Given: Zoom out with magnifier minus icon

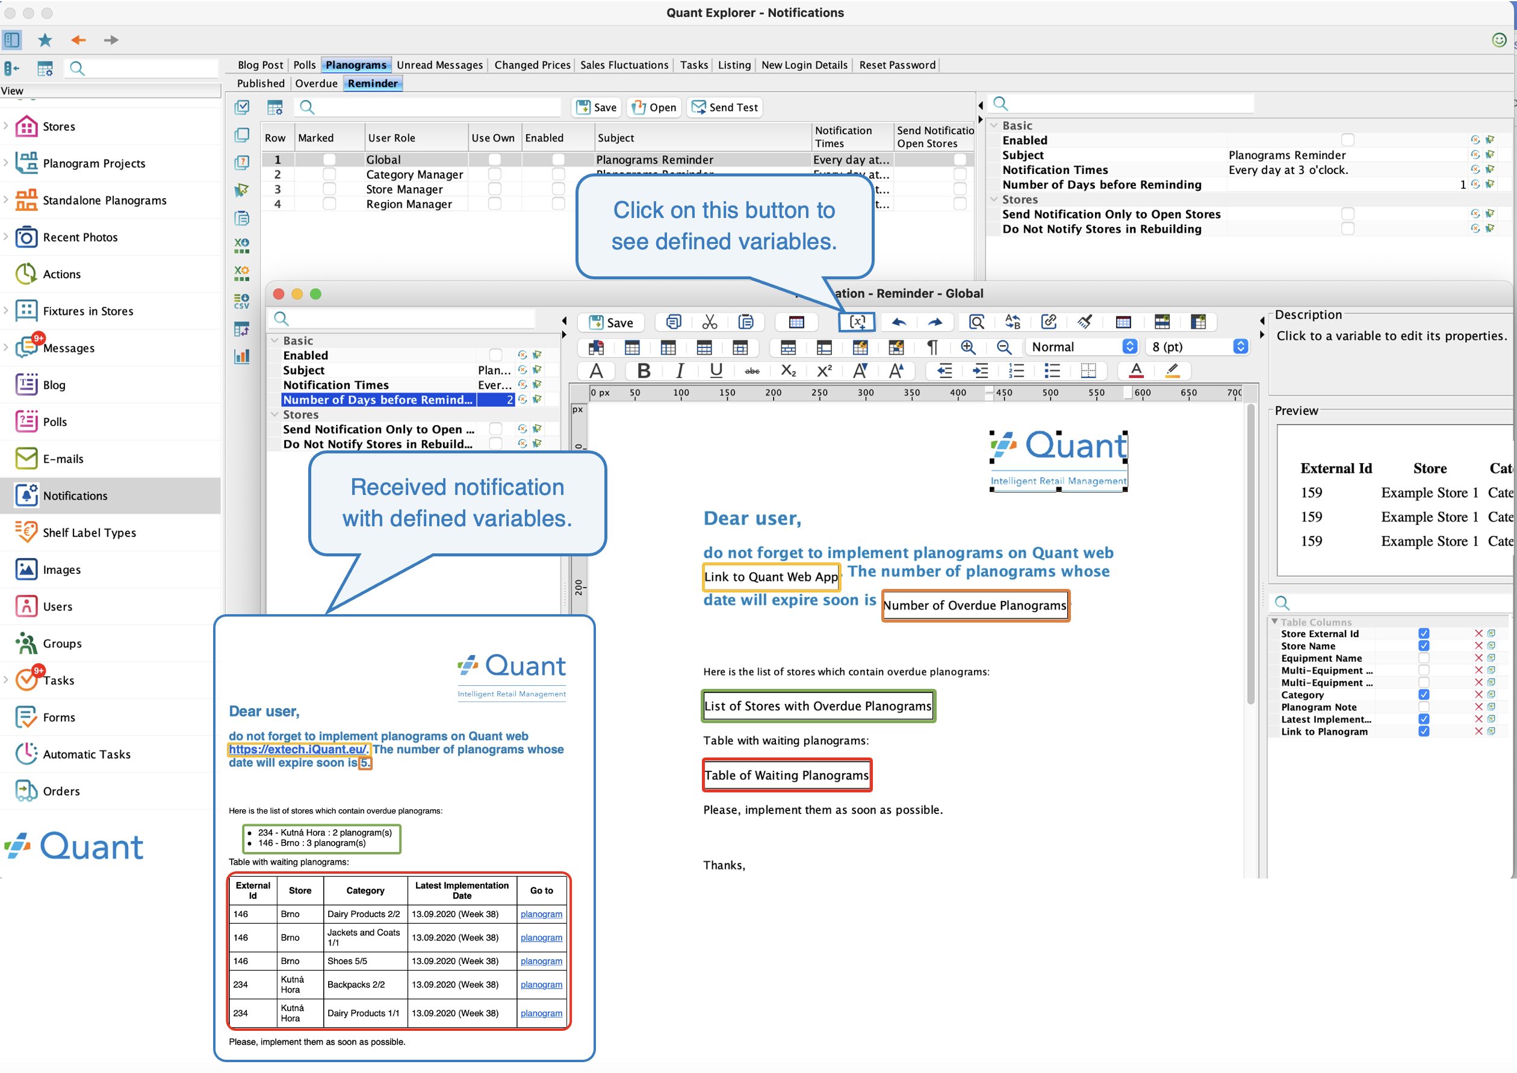Looking at the screenshot, I should 1004,347.
